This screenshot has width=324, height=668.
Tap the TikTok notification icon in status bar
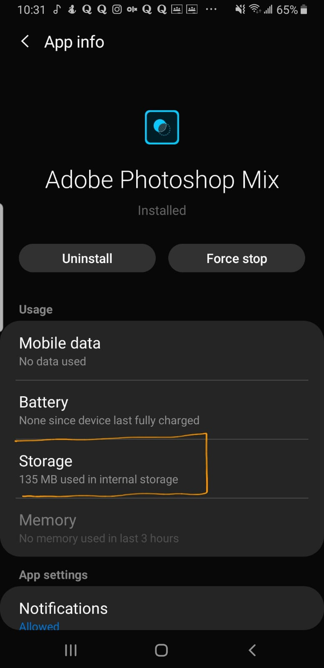click(x=57, y=9)
